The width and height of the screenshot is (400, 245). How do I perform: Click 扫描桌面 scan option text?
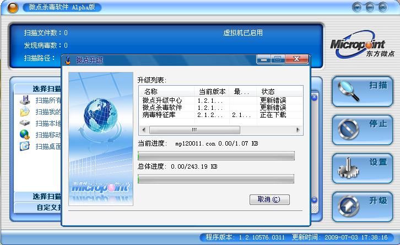[x=48, y=147]
